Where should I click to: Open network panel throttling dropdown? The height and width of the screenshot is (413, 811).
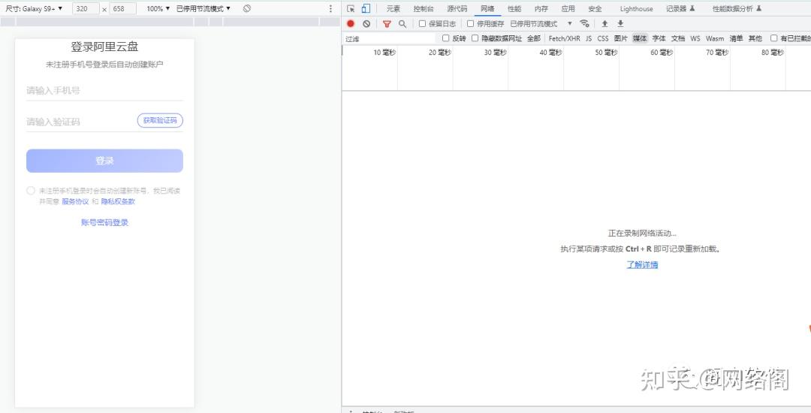point(541,24)
